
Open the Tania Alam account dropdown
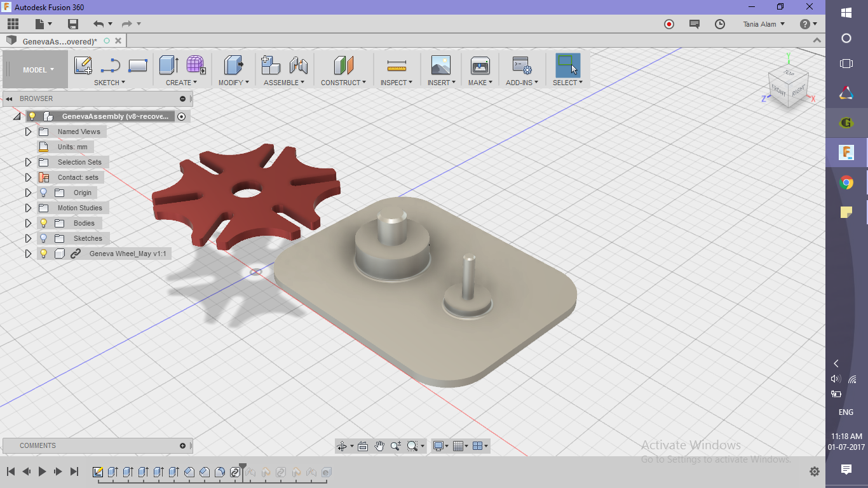pyautogui.click(x=764, y=24)
